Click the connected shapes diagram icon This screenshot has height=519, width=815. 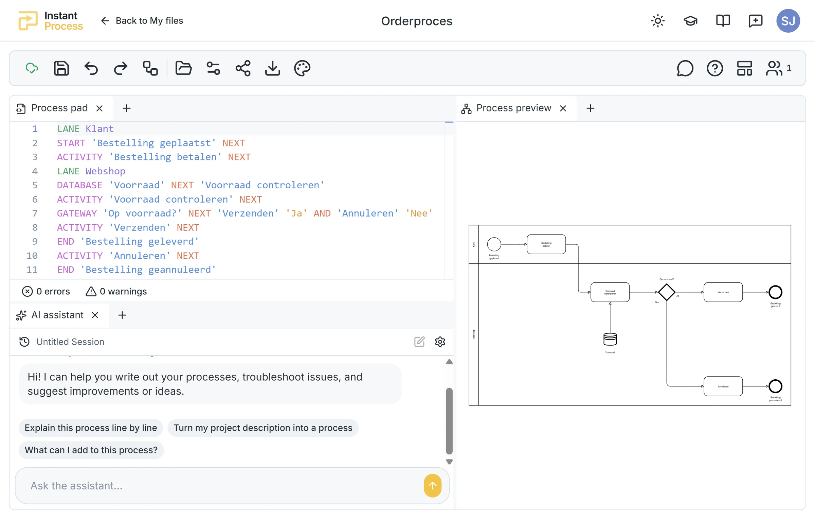150,68
